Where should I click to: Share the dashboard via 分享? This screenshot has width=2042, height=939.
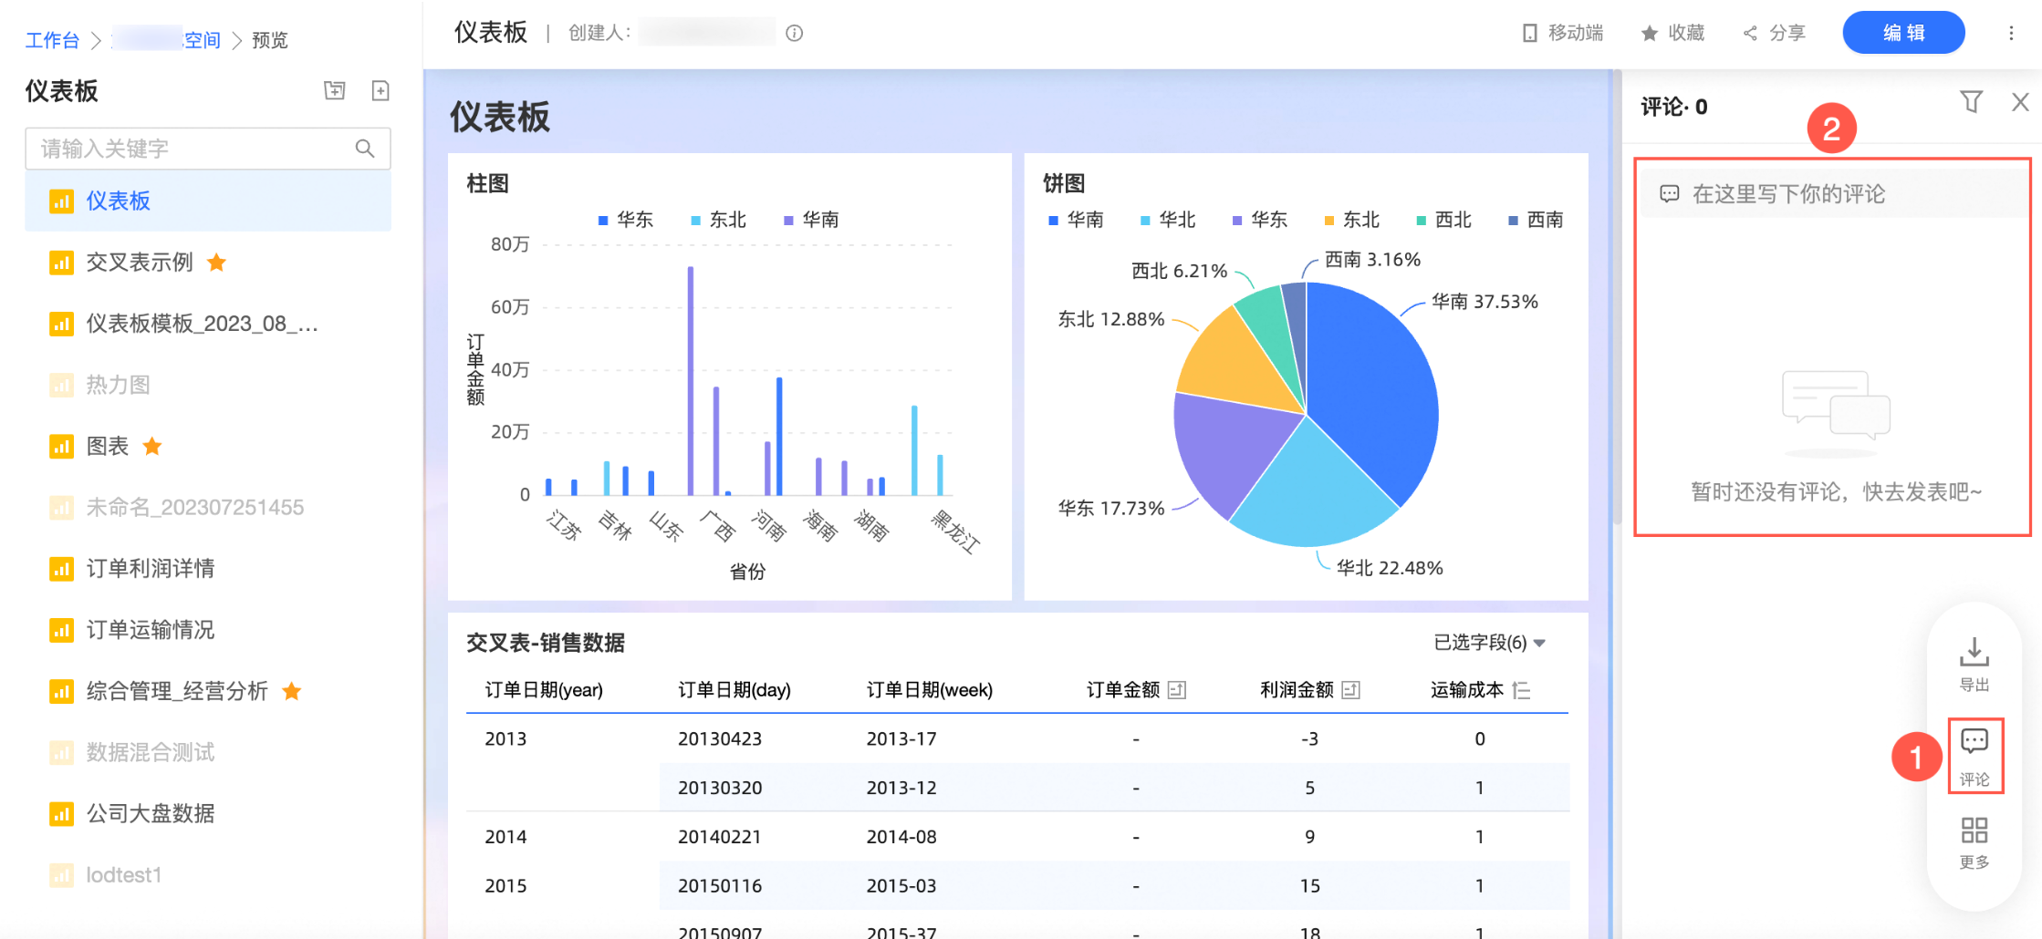pyautogui.click(x=1774, y=33)
